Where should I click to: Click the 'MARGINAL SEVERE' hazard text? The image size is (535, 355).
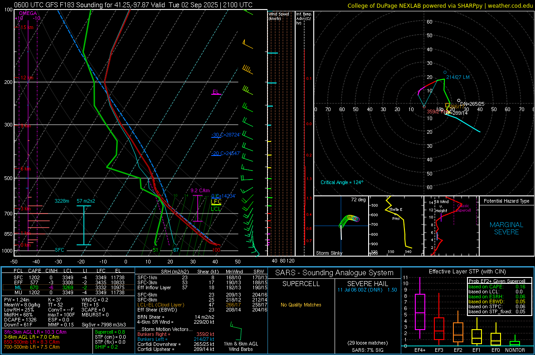pos(506,229)
